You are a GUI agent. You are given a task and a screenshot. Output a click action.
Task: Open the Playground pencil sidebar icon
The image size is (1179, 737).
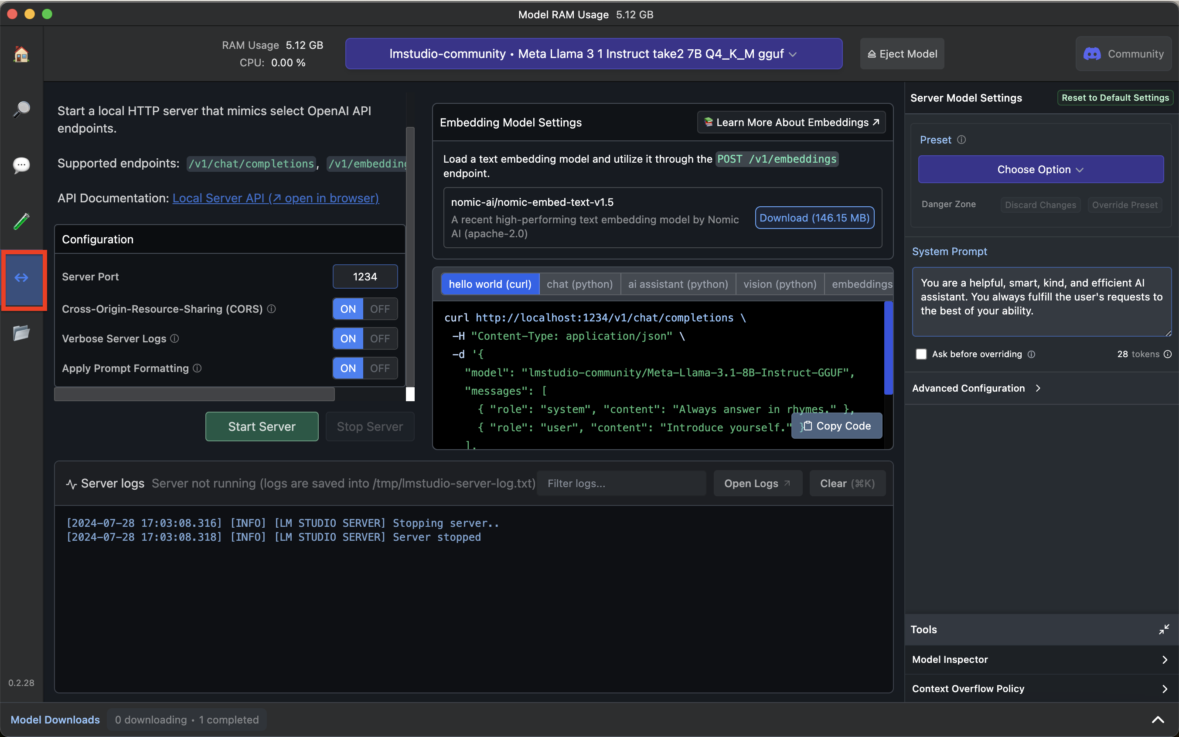click(21, 221)
